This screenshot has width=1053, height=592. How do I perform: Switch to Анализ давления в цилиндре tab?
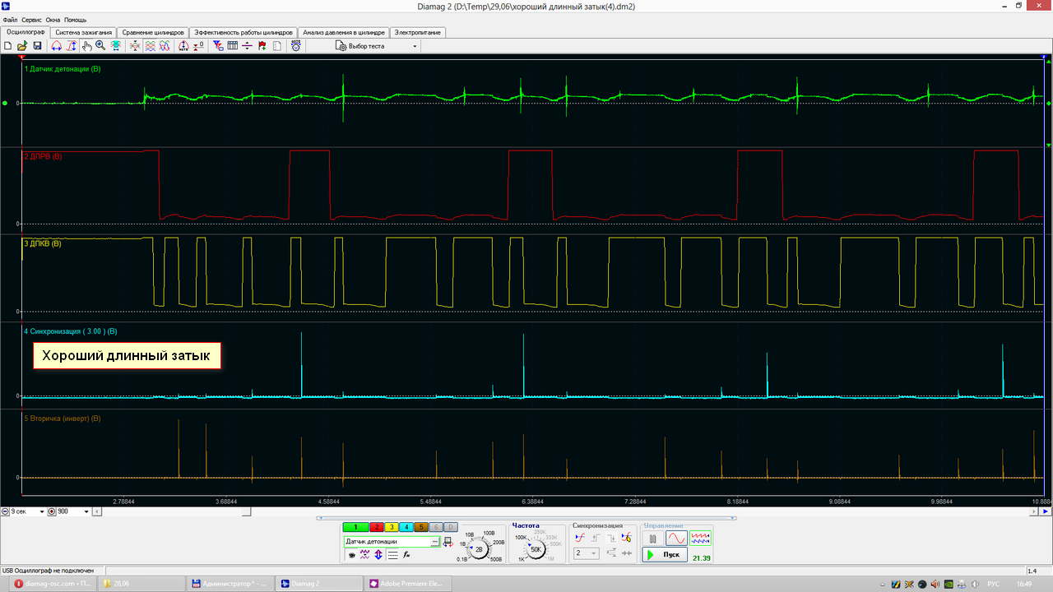(344, 33)
